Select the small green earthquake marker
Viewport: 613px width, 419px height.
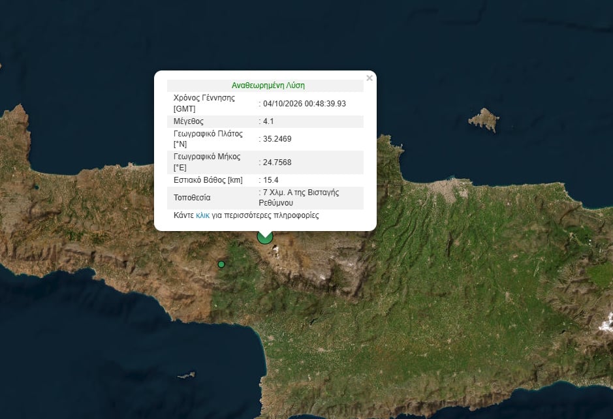pos(221,264)
